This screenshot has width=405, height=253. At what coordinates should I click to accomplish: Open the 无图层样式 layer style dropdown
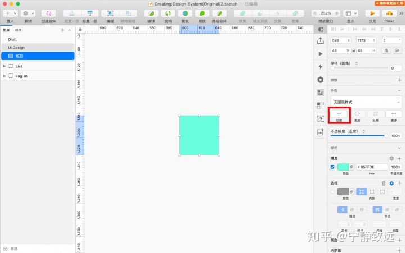tap(366, 102)
